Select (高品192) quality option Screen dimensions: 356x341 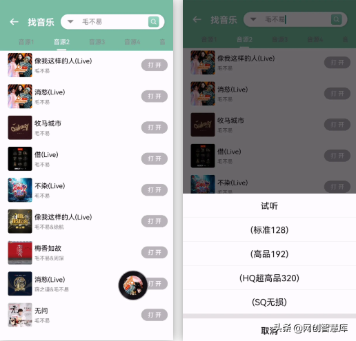pos(269,254)
